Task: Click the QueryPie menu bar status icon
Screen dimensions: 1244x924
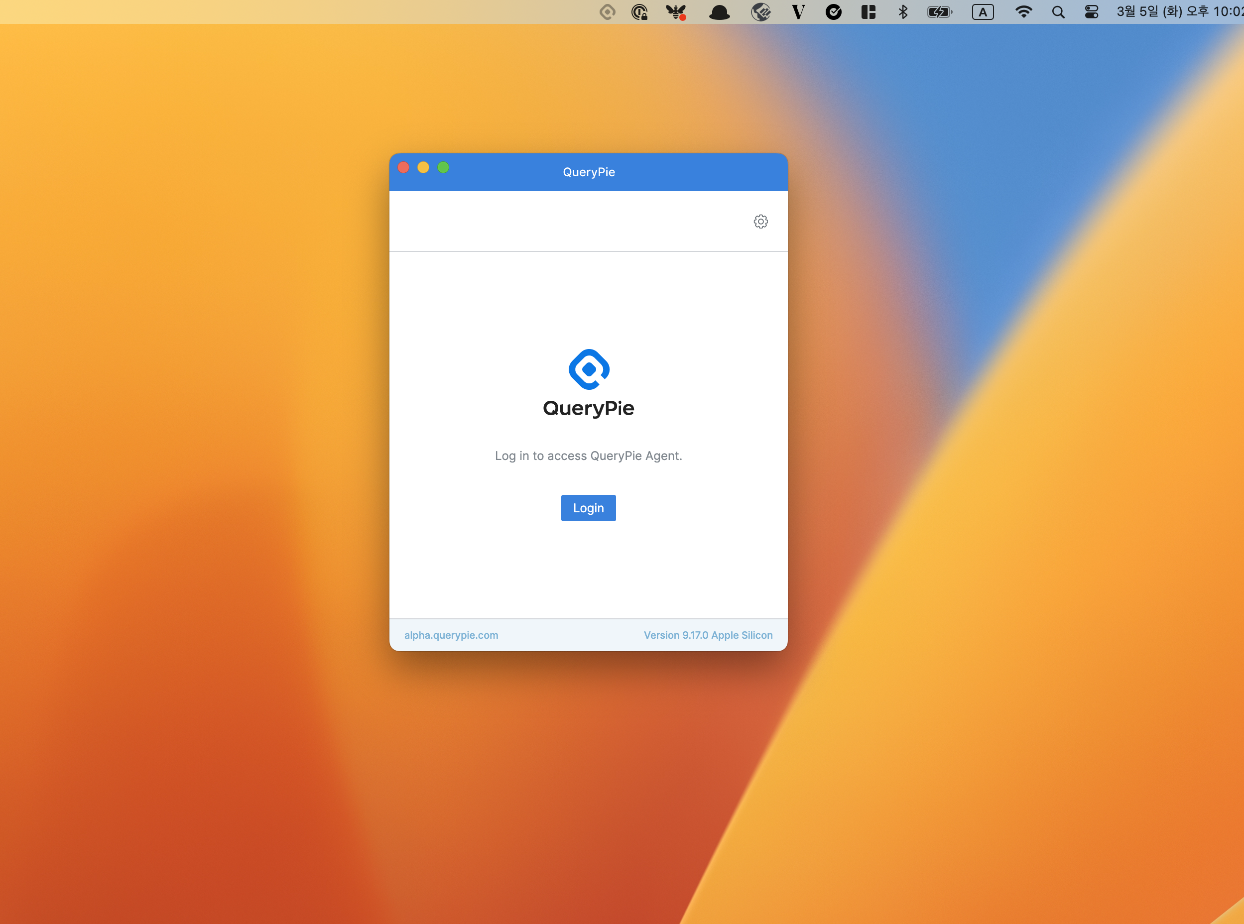Action: [x=607, y=12]
